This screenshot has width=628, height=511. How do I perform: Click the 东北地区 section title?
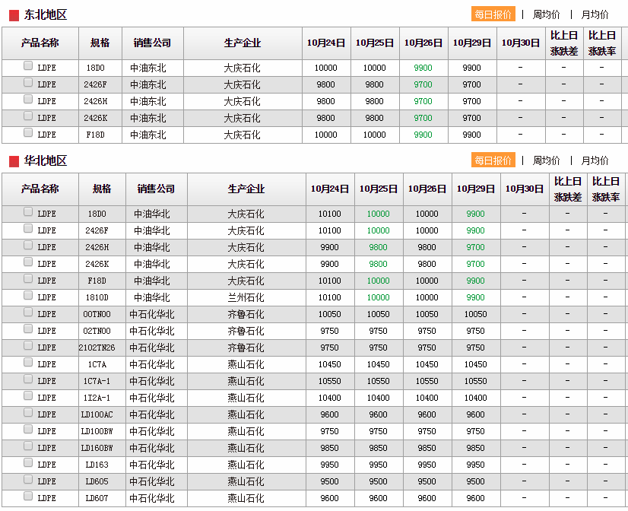click(x=46, y=14)
